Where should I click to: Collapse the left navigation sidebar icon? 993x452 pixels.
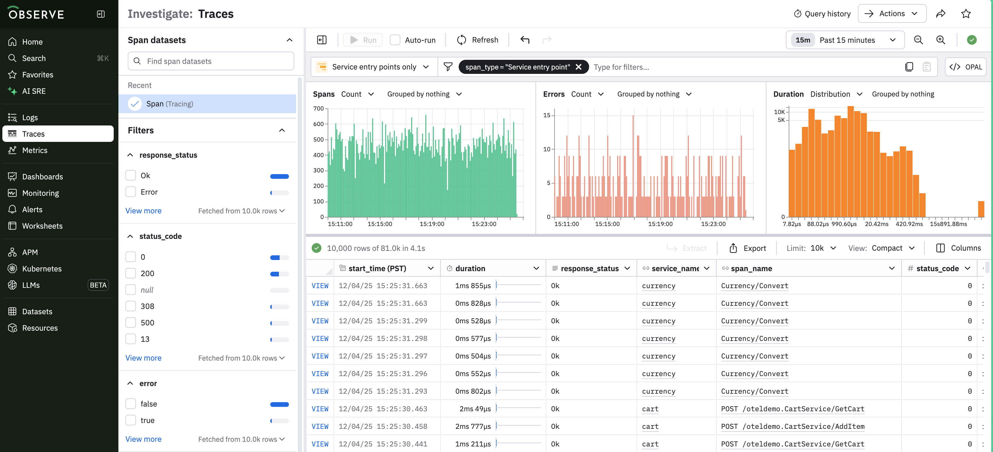tap(101, 14)
